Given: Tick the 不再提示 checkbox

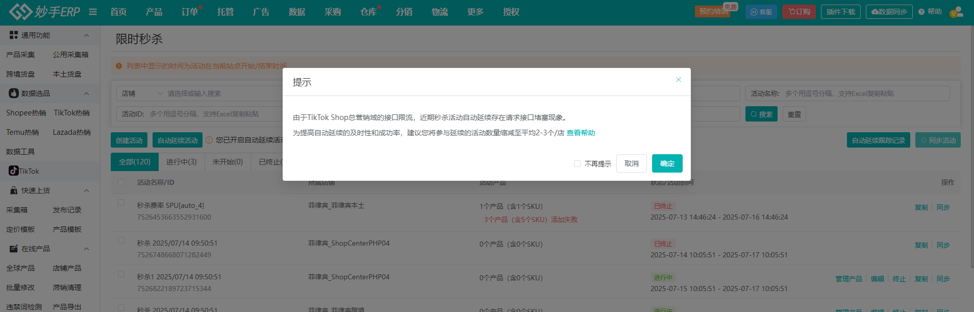Looking at the screenshot, I should (577, 164).
